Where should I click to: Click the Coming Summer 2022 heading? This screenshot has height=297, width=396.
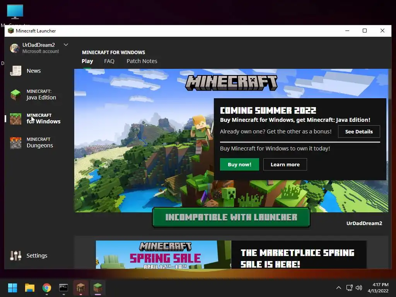[x=268, y=110]
